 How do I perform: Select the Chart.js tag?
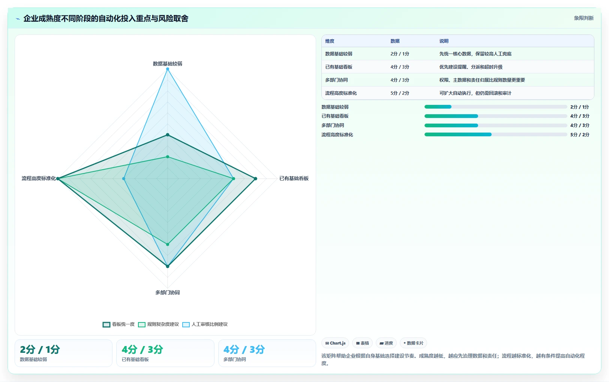pyautogui.click(x=335, y=343)
